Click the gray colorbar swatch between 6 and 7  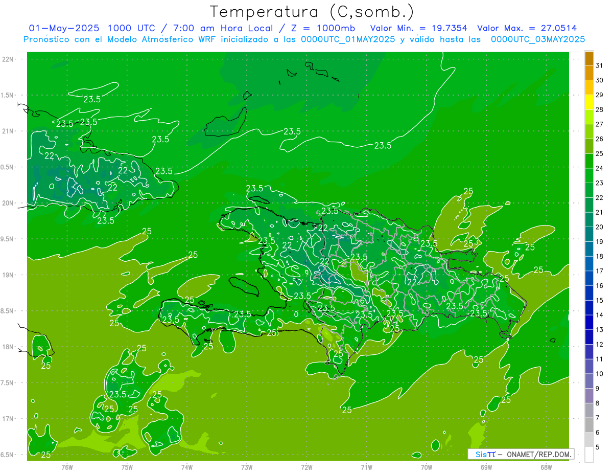589,425
